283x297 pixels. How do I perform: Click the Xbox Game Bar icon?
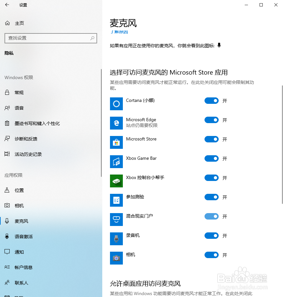[116, 162]
